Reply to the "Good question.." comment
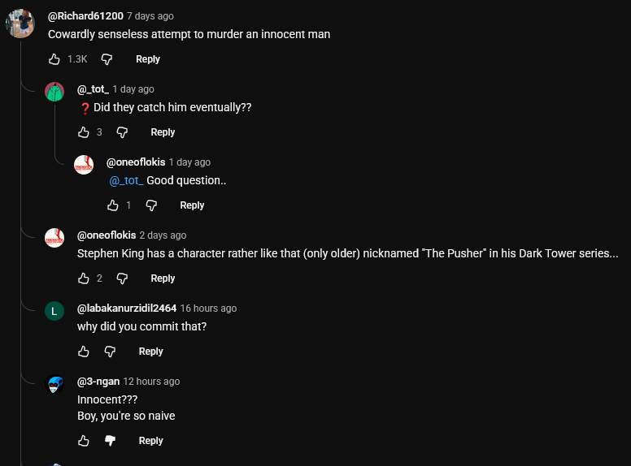Image resolution: width=631 pixels, height=466 pixels. (x=192, y=205)
